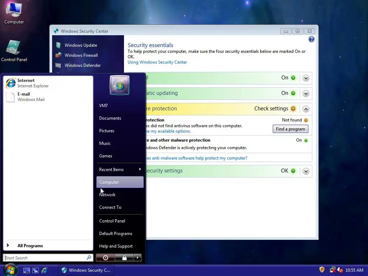
Task: Select Connect To in Start menu
Action: (120, 207)
